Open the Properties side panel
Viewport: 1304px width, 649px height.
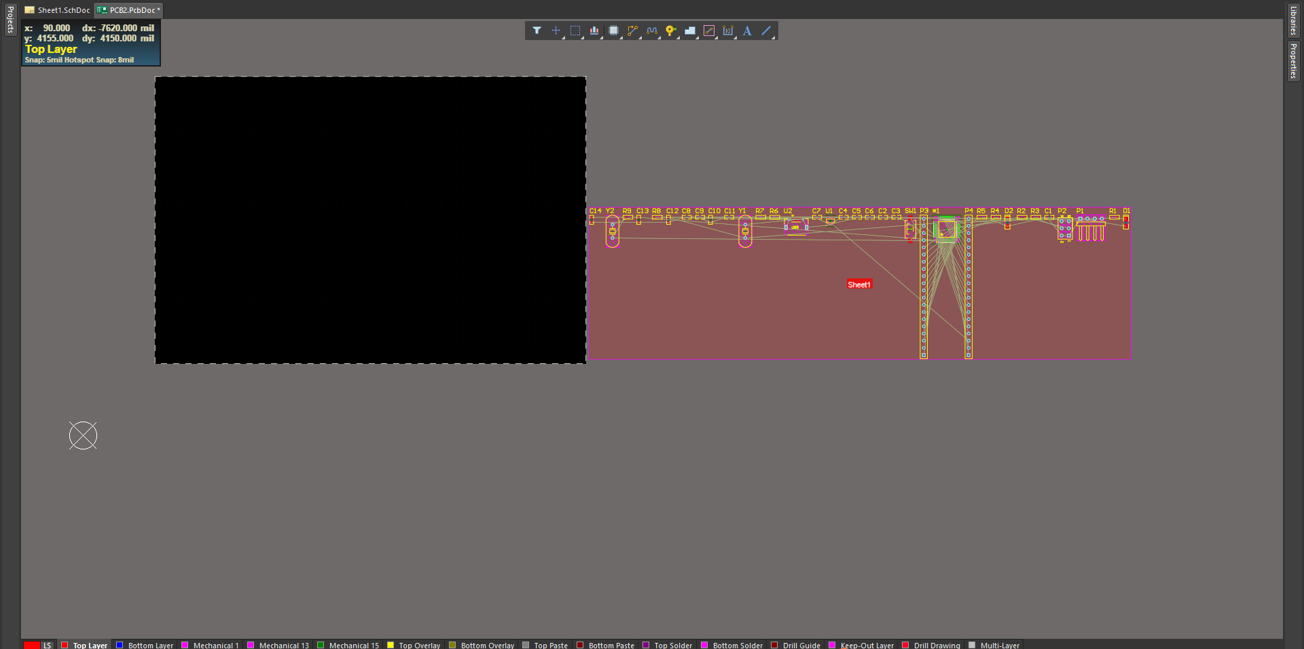1293,60
